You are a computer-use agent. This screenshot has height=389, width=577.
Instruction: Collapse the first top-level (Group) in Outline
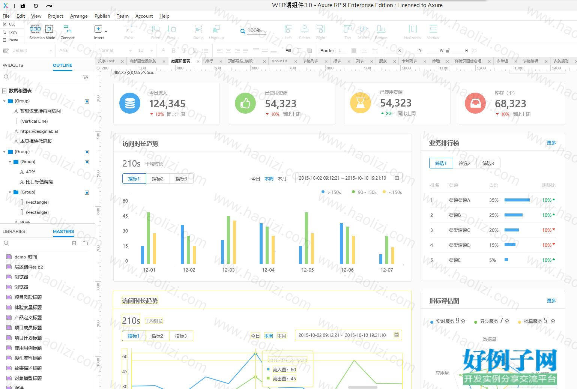tap(4, 101)
